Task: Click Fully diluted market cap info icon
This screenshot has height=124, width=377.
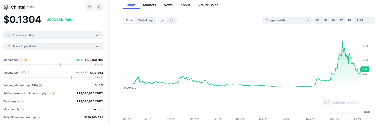Action: [38, 117]
